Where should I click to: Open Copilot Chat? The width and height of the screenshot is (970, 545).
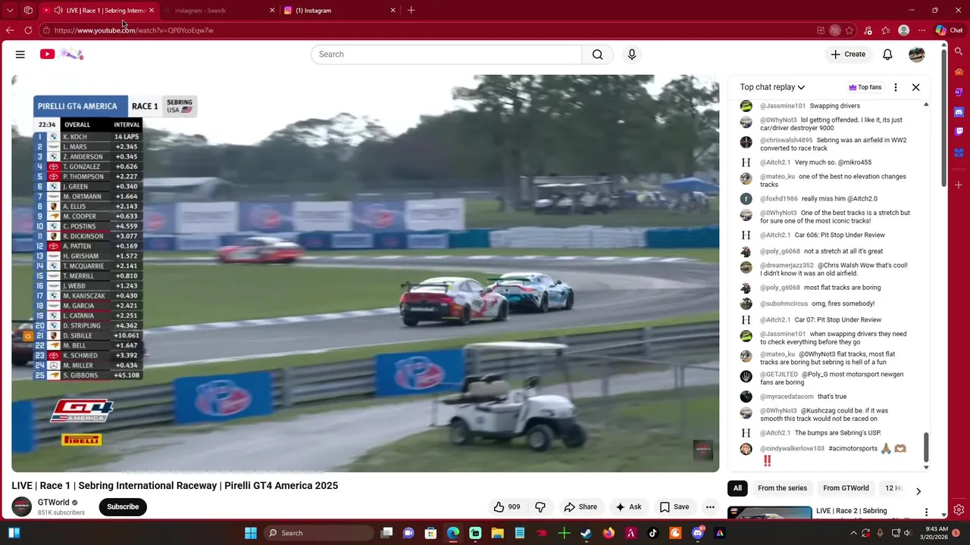coord(950,30)
